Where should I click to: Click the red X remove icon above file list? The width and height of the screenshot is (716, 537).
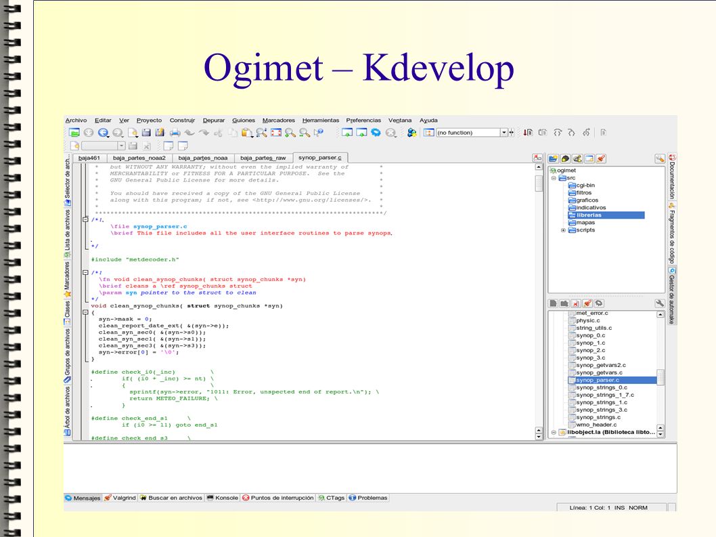575,303
